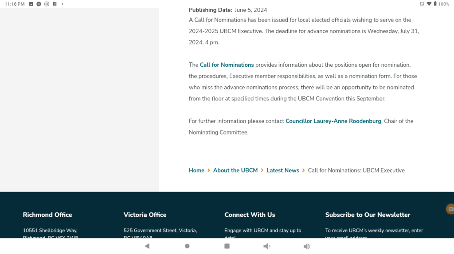Tap the alarm clock status icon
This screenshot has width=454, height=254.
[x=422, y=4]
